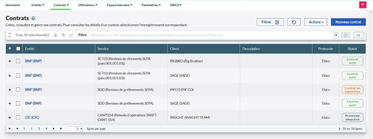Click the pink plus icon at top right

coord(363,5)
